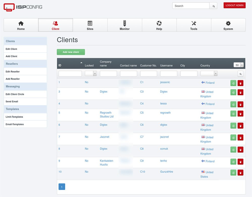Log in as client C6 digiex
Image resolution: width=252 pixels, height=197 pixels.
(233, 126)
